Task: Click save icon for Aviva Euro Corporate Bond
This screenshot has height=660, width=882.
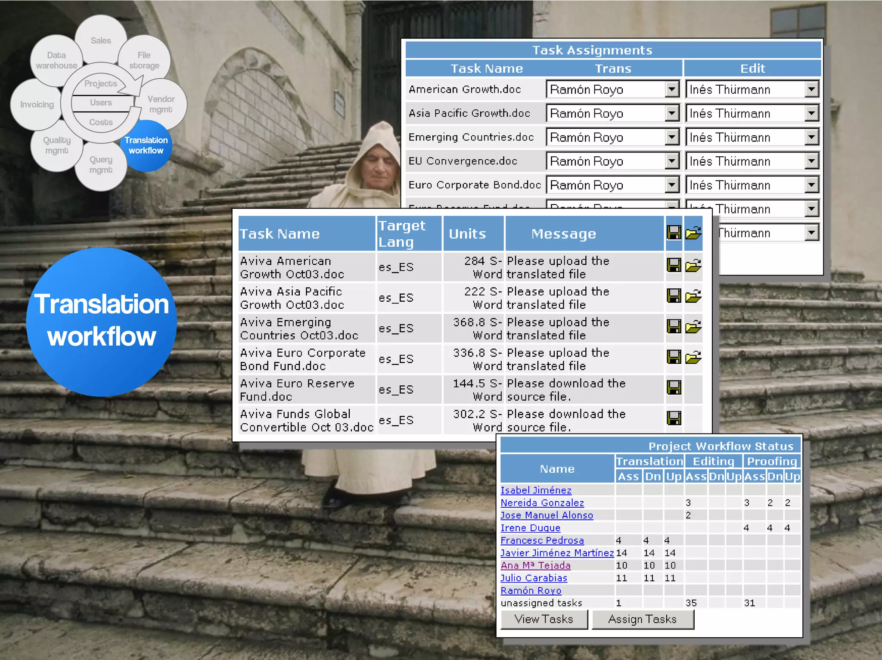Action: pos(674,357)
